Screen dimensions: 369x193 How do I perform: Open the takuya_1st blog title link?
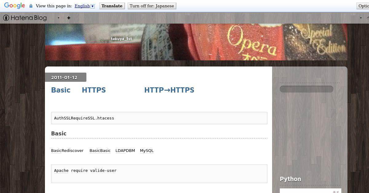tap(121, 39)
